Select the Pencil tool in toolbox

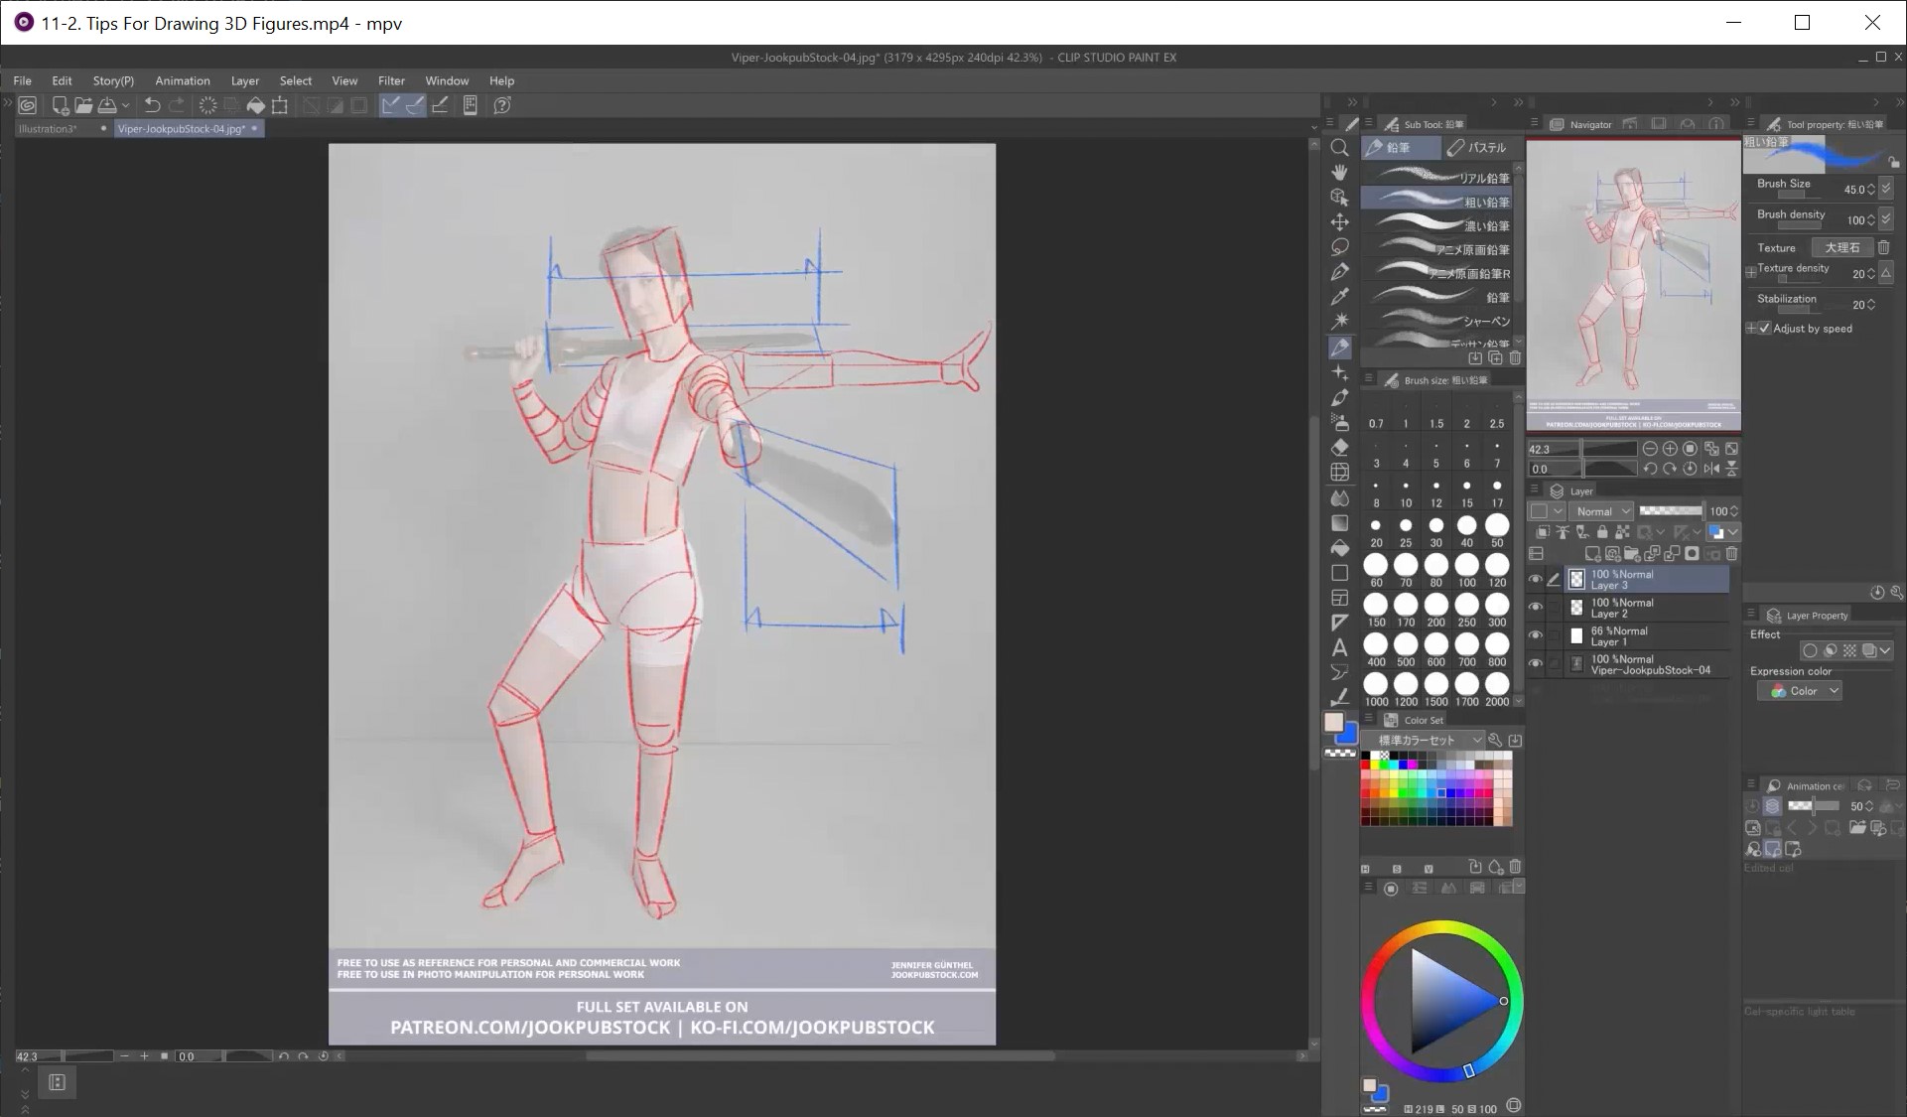pos(1339,348)
